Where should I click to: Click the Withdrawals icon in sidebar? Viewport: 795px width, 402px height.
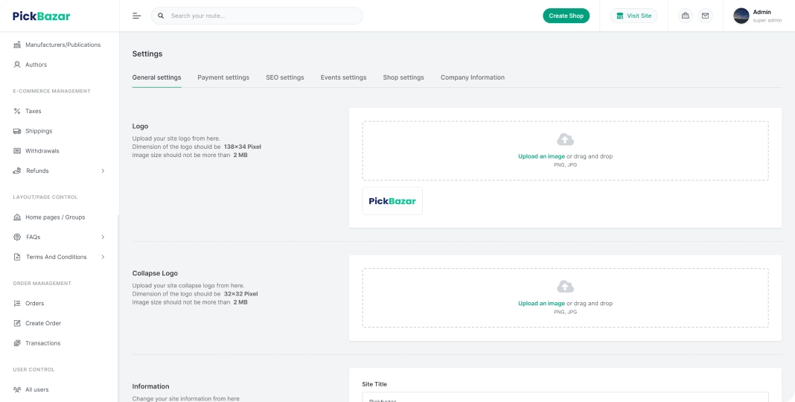point(17,150)
